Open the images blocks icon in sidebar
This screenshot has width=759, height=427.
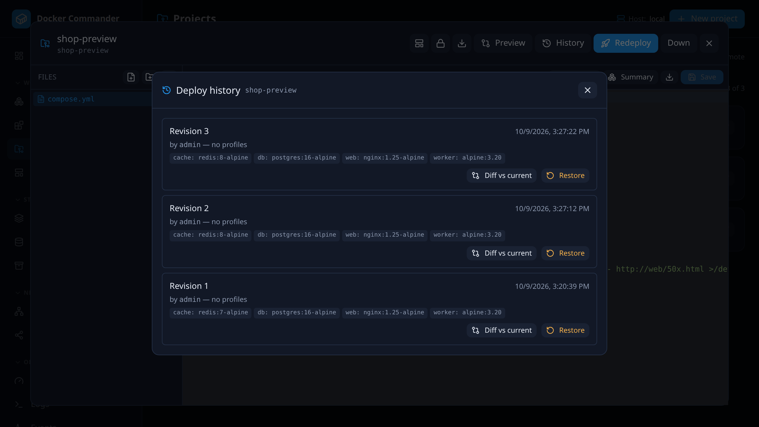pyautogui.click(x=19, y=125)
